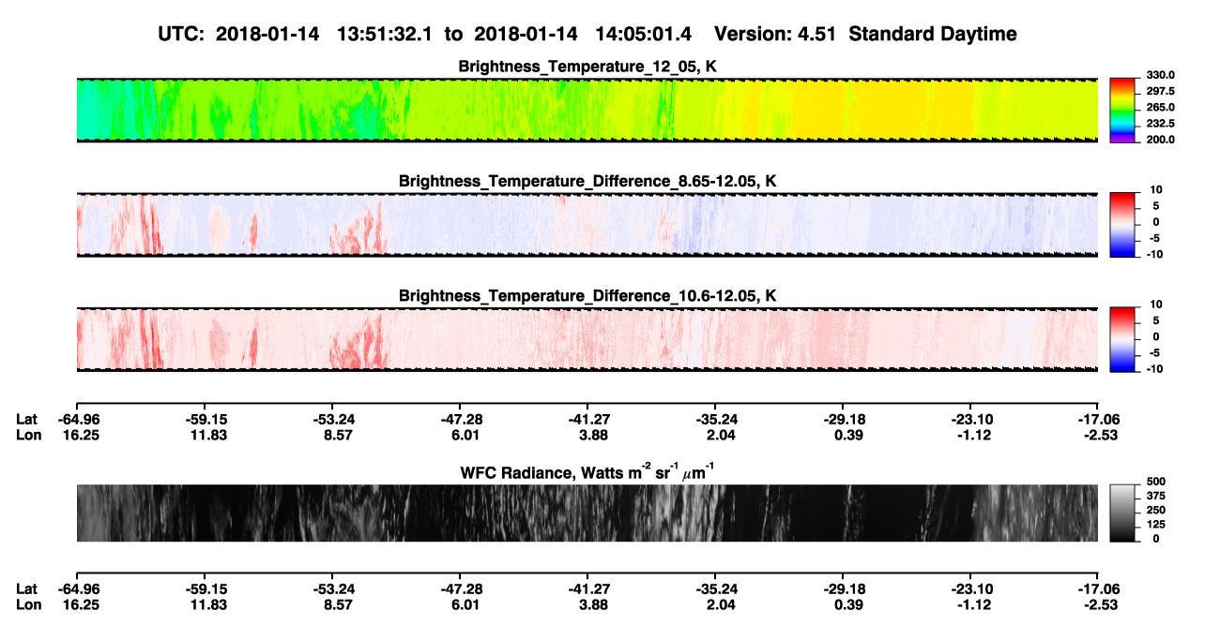Click the 'Standard Daytime' text in the title
This screenshot has width=1220, height=625.
tap(933, 35)
